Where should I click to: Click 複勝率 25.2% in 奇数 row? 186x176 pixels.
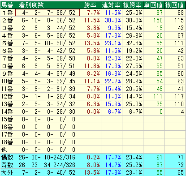point(133,165)
